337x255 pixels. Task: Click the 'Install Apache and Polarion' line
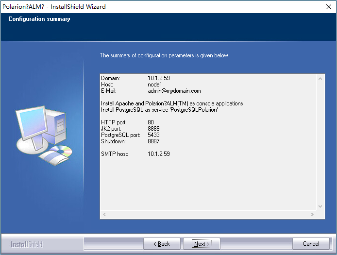tap(172, 103)
